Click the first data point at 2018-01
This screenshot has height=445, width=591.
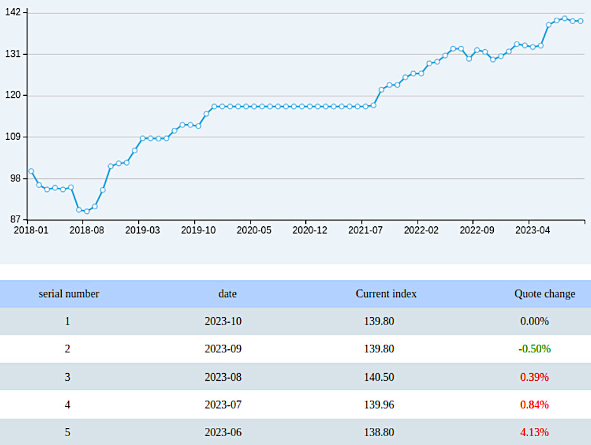(31, 171)
